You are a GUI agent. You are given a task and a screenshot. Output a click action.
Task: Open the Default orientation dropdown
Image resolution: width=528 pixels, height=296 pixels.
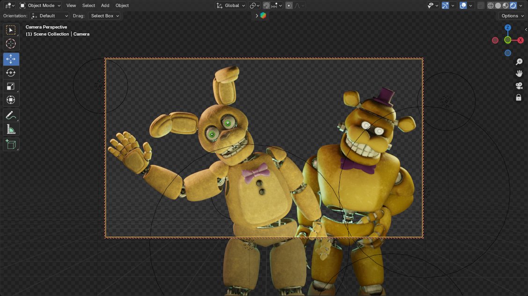50,16
